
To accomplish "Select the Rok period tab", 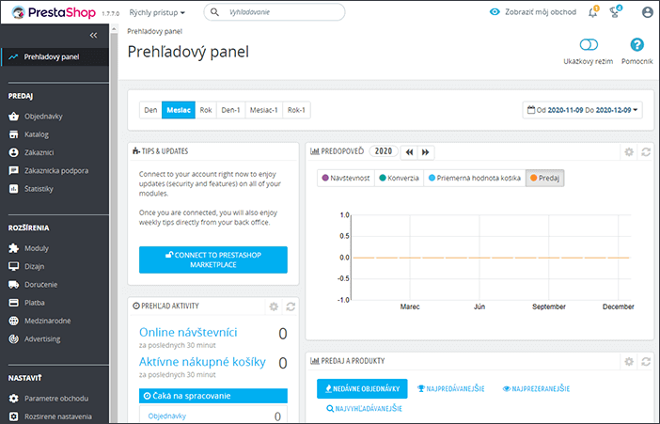I will click(206, 110).
